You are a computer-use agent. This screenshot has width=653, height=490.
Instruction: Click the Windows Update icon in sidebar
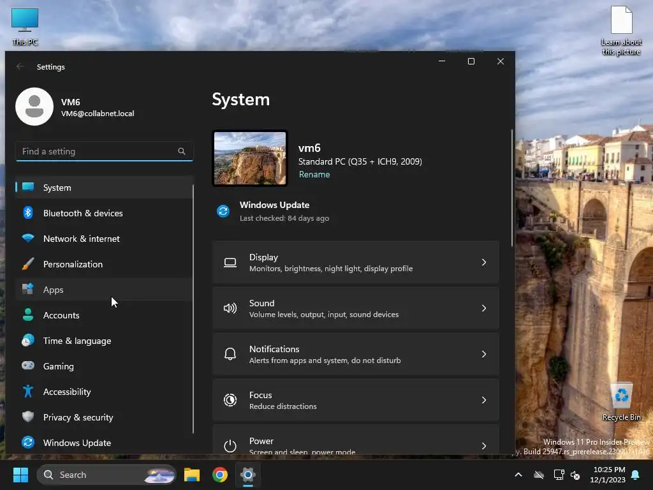28,442
